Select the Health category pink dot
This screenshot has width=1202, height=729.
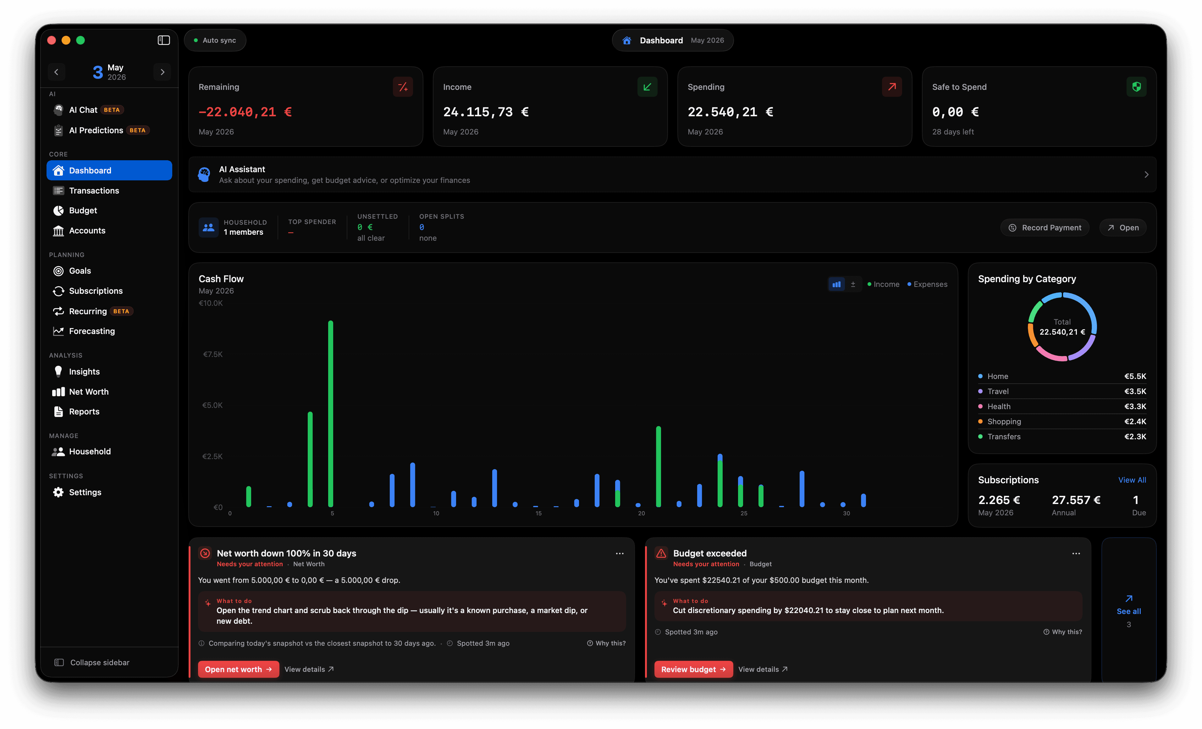tap(980, 406)
